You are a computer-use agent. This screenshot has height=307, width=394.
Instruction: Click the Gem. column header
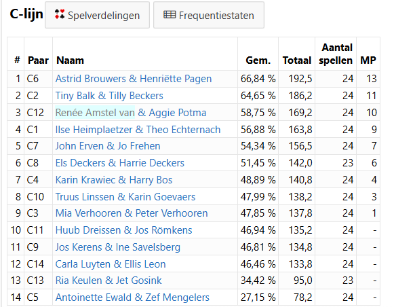(x=258, y=60)
